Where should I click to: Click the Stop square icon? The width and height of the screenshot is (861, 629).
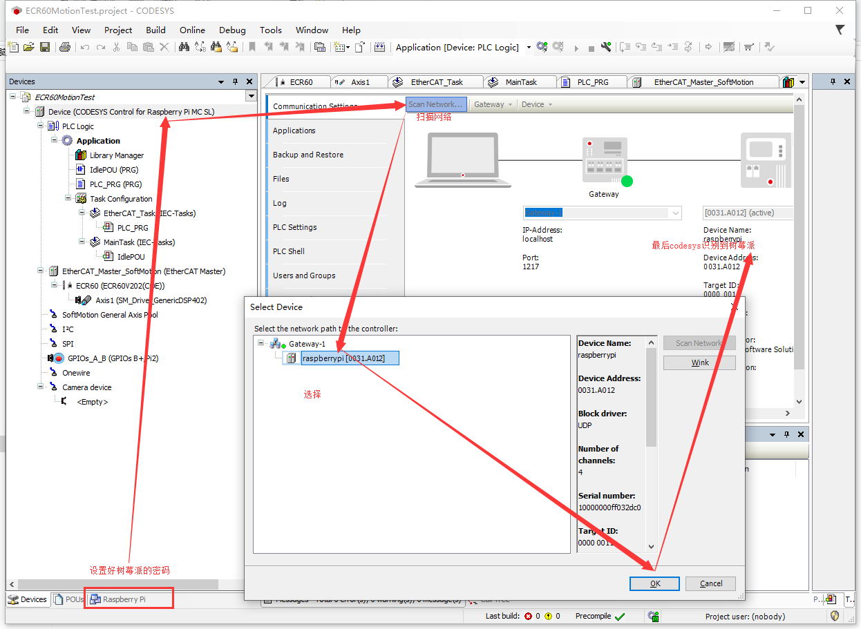(591, 48)
